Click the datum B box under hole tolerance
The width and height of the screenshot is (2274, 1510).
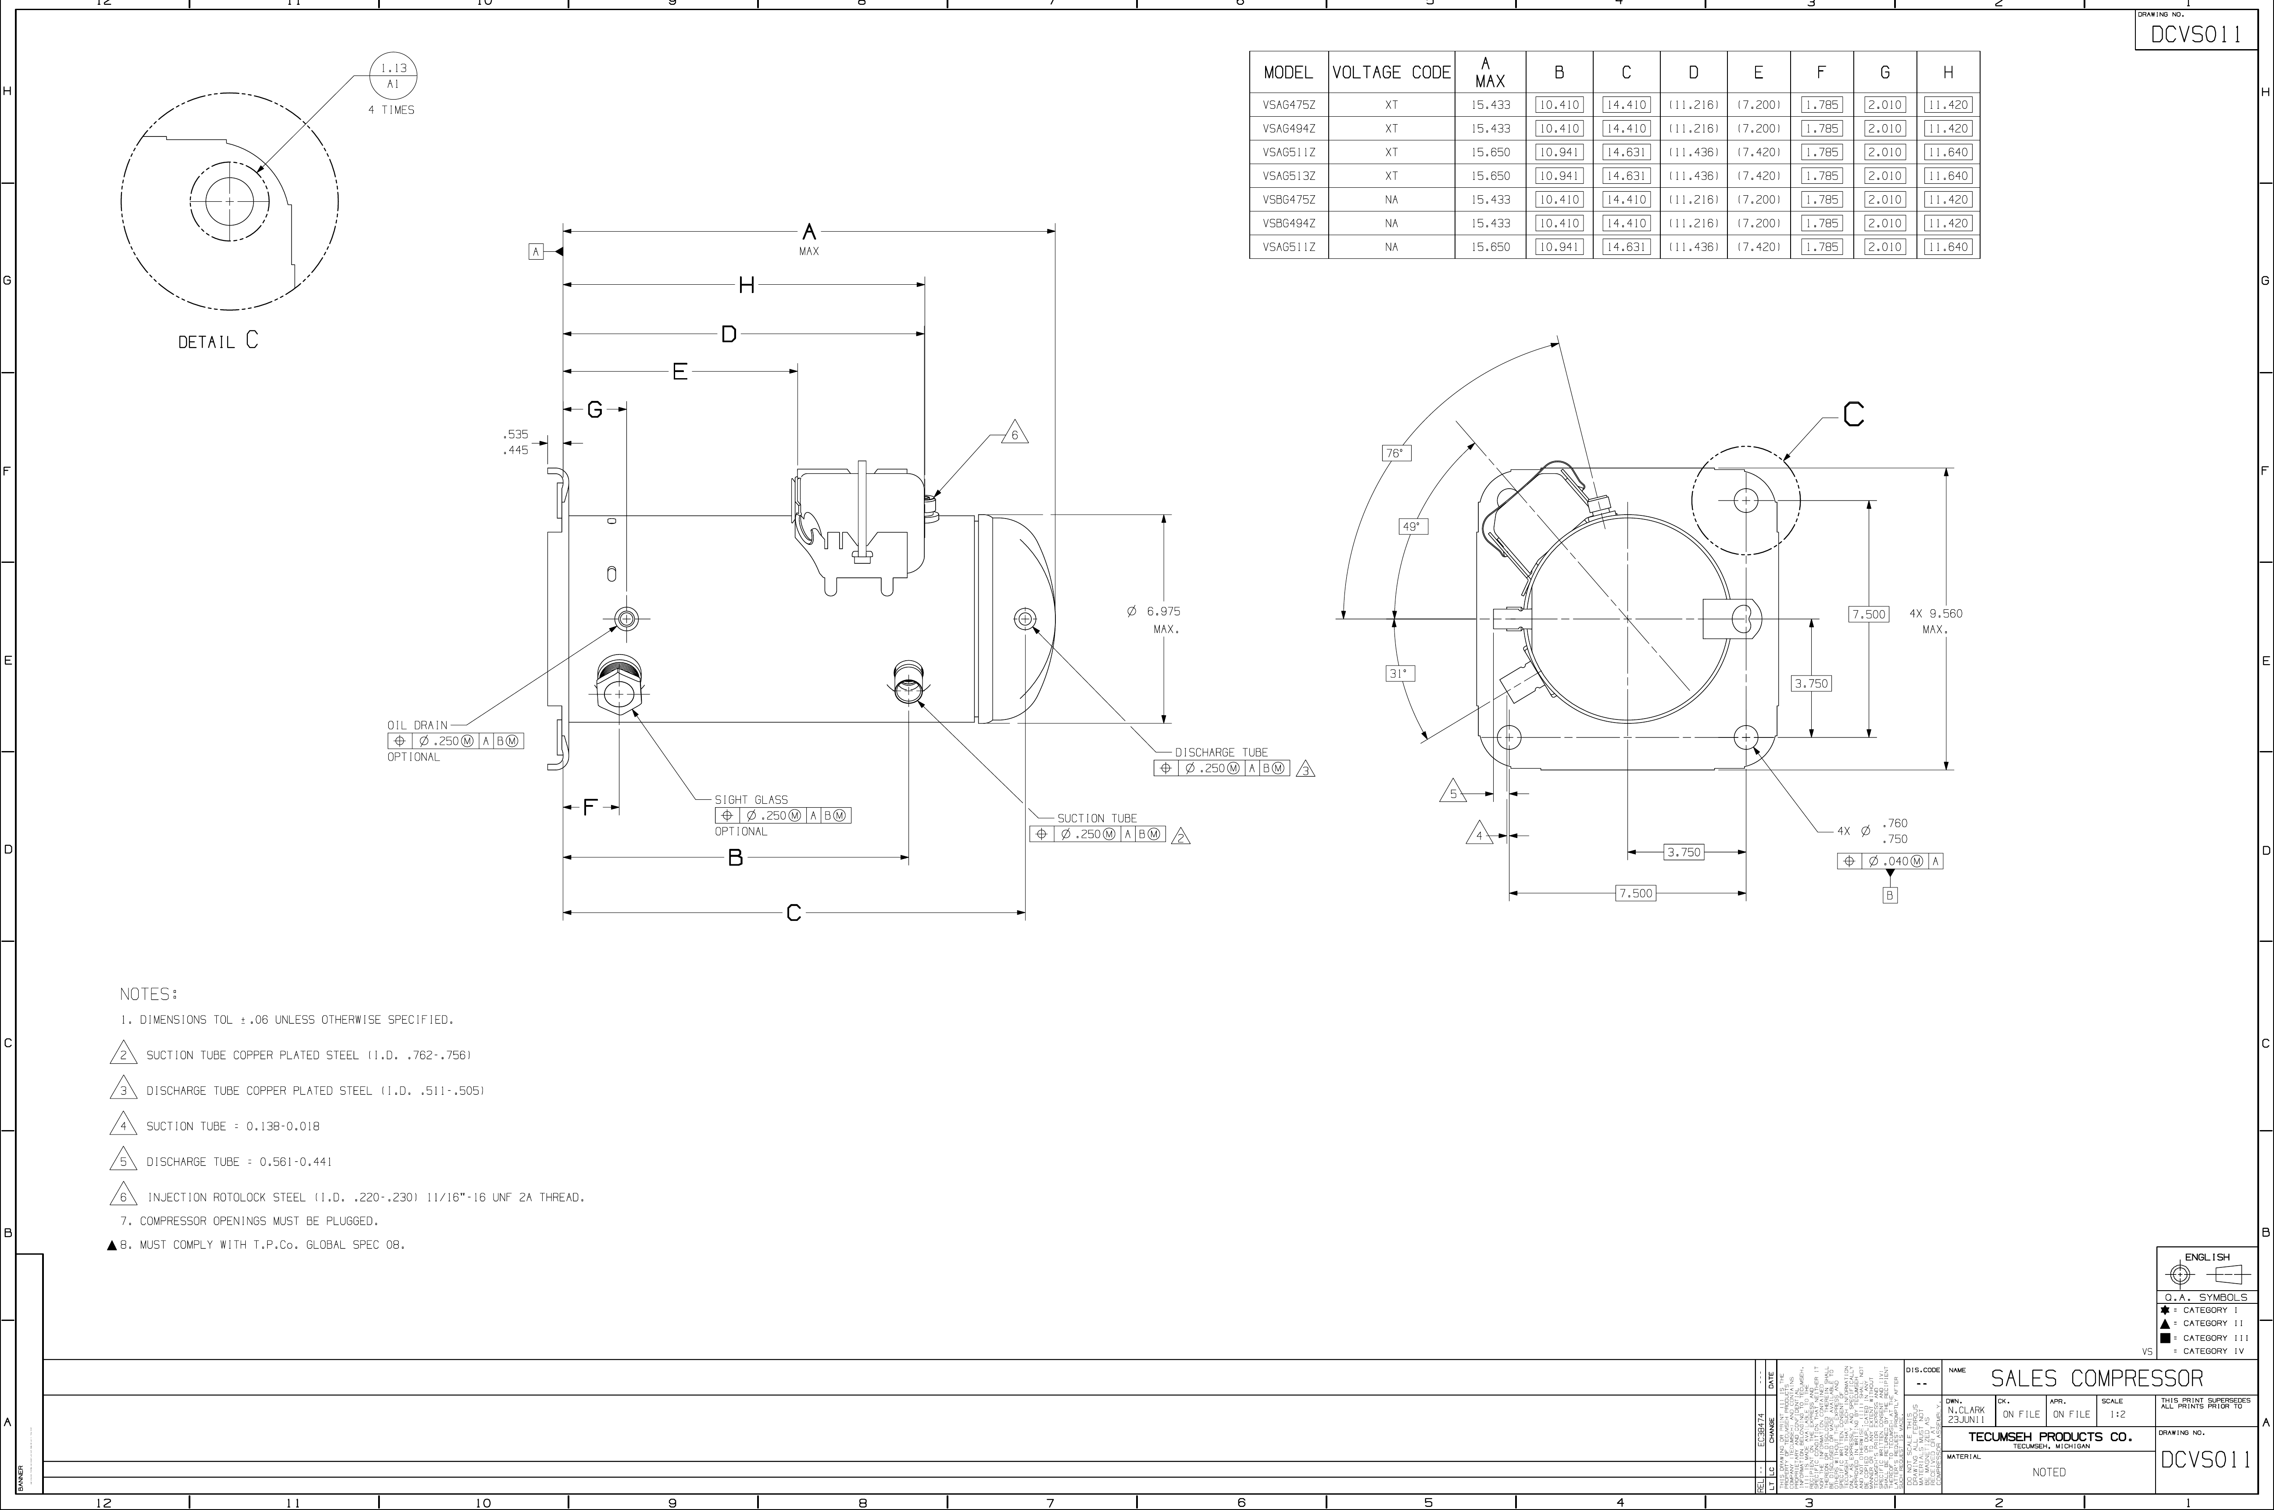click(x=1889, y=895)
